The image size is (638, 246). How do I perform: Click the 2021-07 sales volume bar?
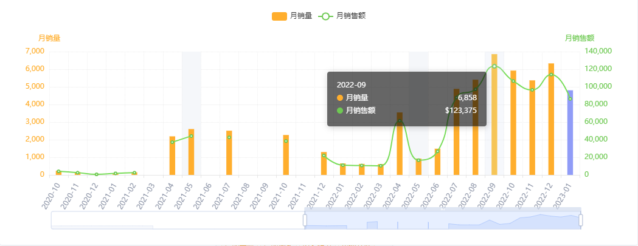229,153
